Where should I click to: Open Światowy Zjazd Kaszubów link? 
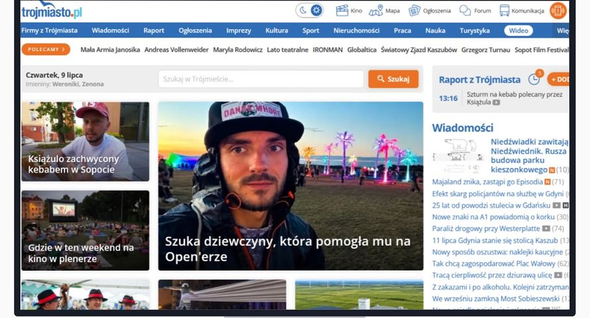(x=419, y=50)
